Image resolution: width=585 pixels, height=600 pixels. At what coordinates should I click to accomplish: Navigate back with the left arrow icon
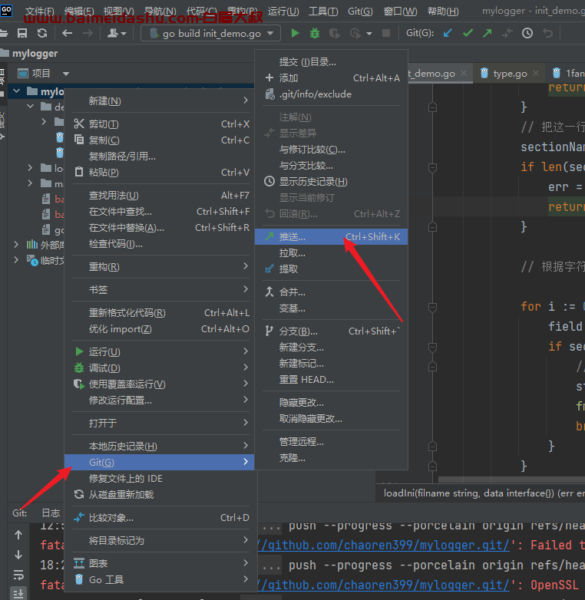pos(68,33)
